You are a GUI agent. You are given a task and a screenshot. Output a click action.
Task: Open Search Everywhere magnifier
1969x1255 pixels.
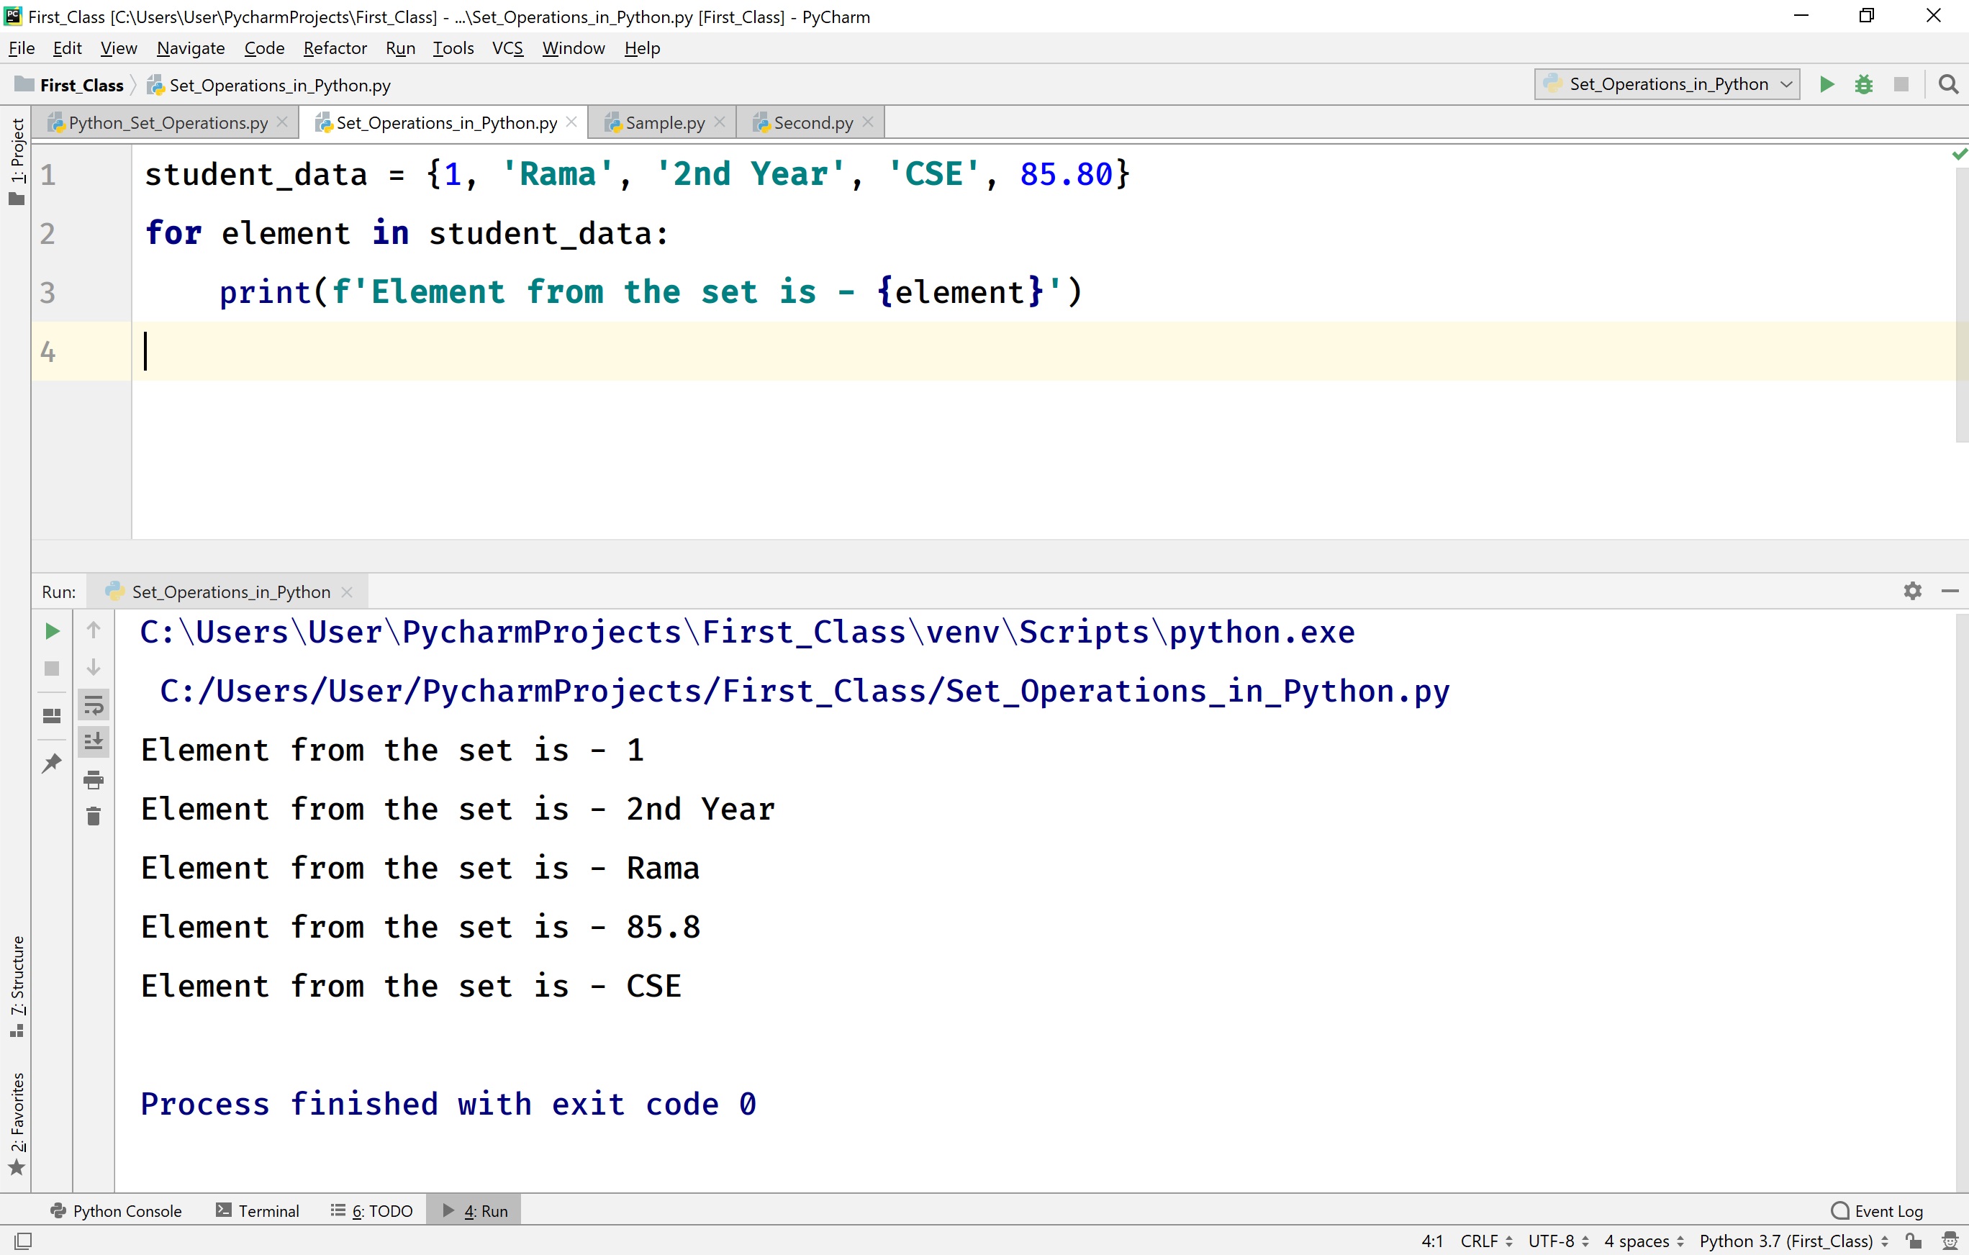(x=1949, y=84)
